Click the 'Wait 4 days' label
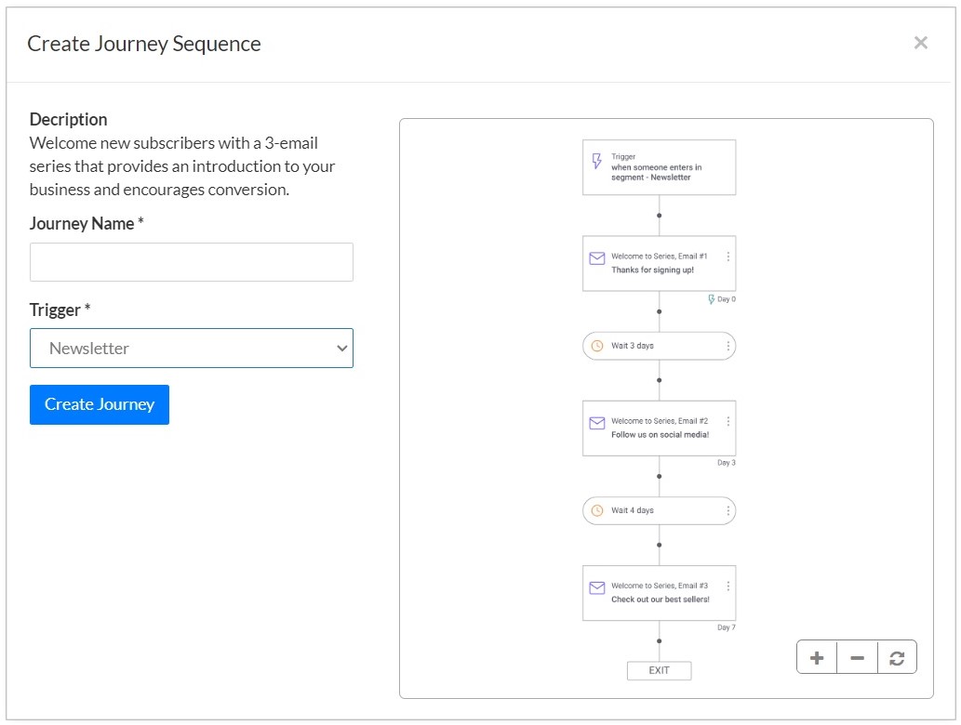This screenshot has height=725, width=961. [x=632, y=510]
